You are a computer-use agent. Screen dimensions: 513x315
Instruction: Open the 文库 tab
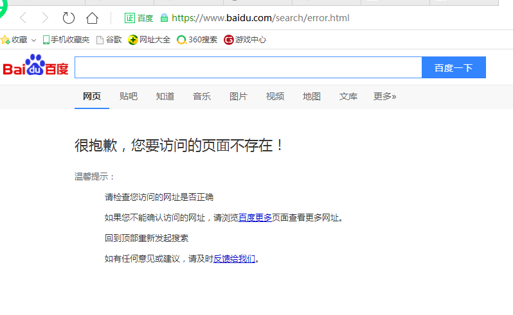tap(348, 96)
